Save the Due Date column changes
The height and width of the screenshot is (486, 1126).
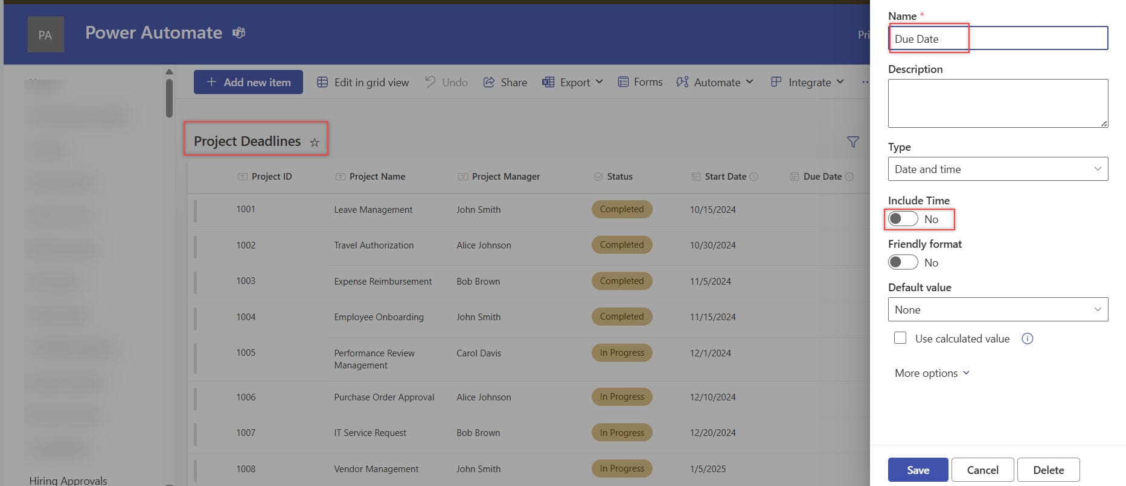coord(918,470)
